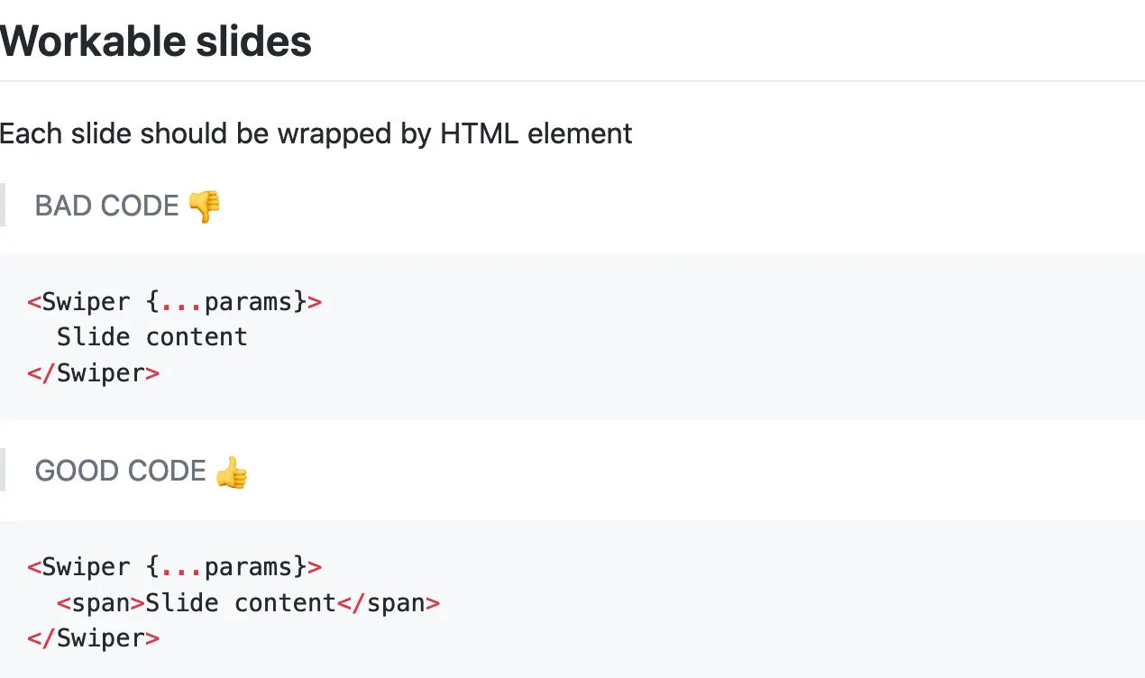The image size is (1145, 678).
Task: Click the thumbs-down emoji beside BAD CODE
Action: click(205, 206)
